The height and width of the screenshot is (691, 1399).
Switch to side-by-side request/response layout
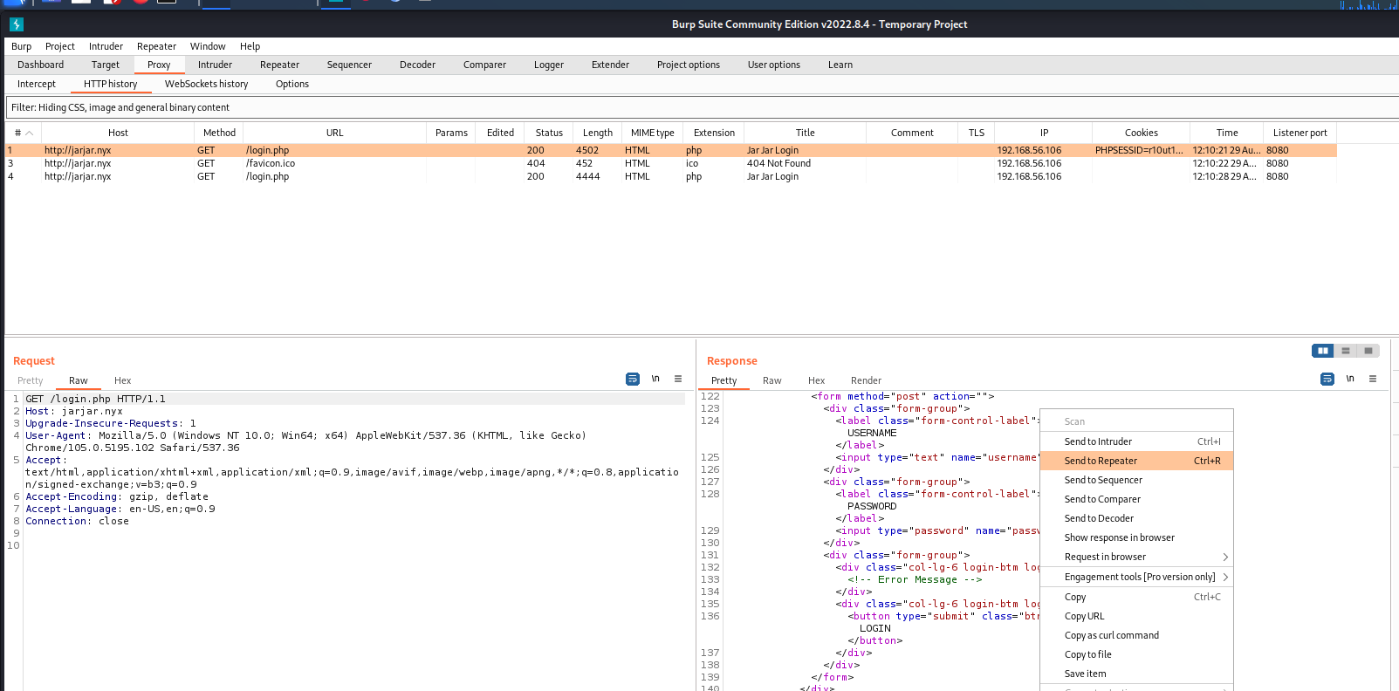tap(1323, 351)
